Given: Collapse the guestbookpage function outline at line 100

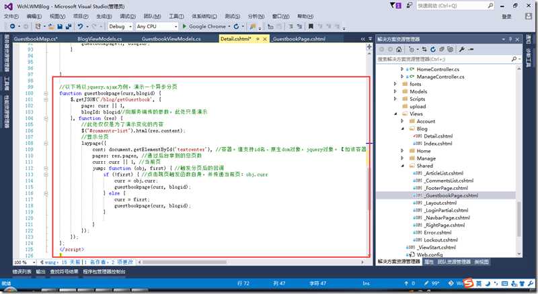Looking at the screenshot, I should pyautogui.click(x=46, y=93).
